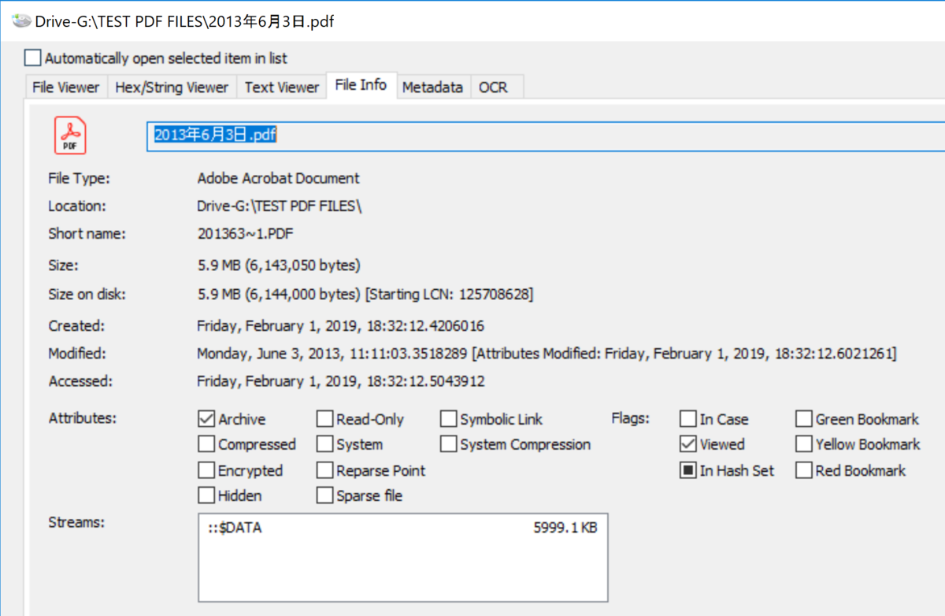Toggle the Symbolic Link checkbox
The width and height of the screenshot is (945, 616).
click(x=448, y=419)
